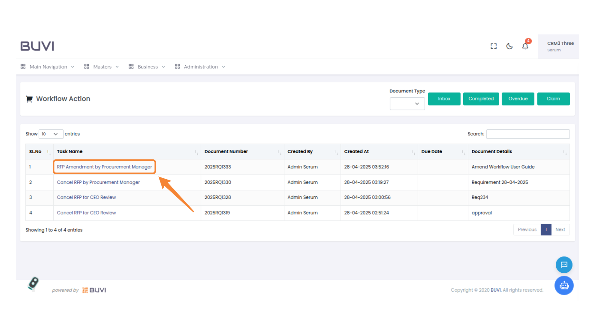Open the blue chat message bubble
The image size is (595, 335).
[x=564, y=265]
